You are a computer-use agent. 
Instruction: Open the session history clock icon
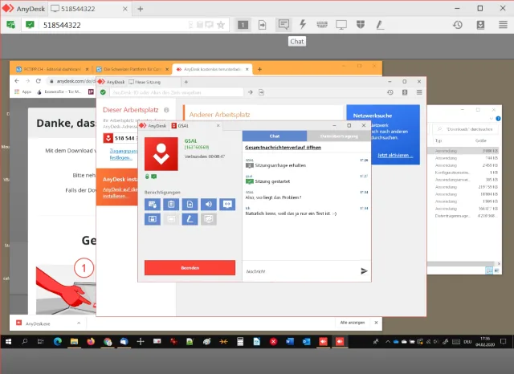[x=458, y=25]
